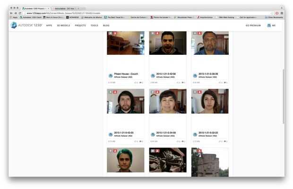Click the 2015-1-21-0-42-56 model title
Screen dimensions: 293x189
[166, 74]
